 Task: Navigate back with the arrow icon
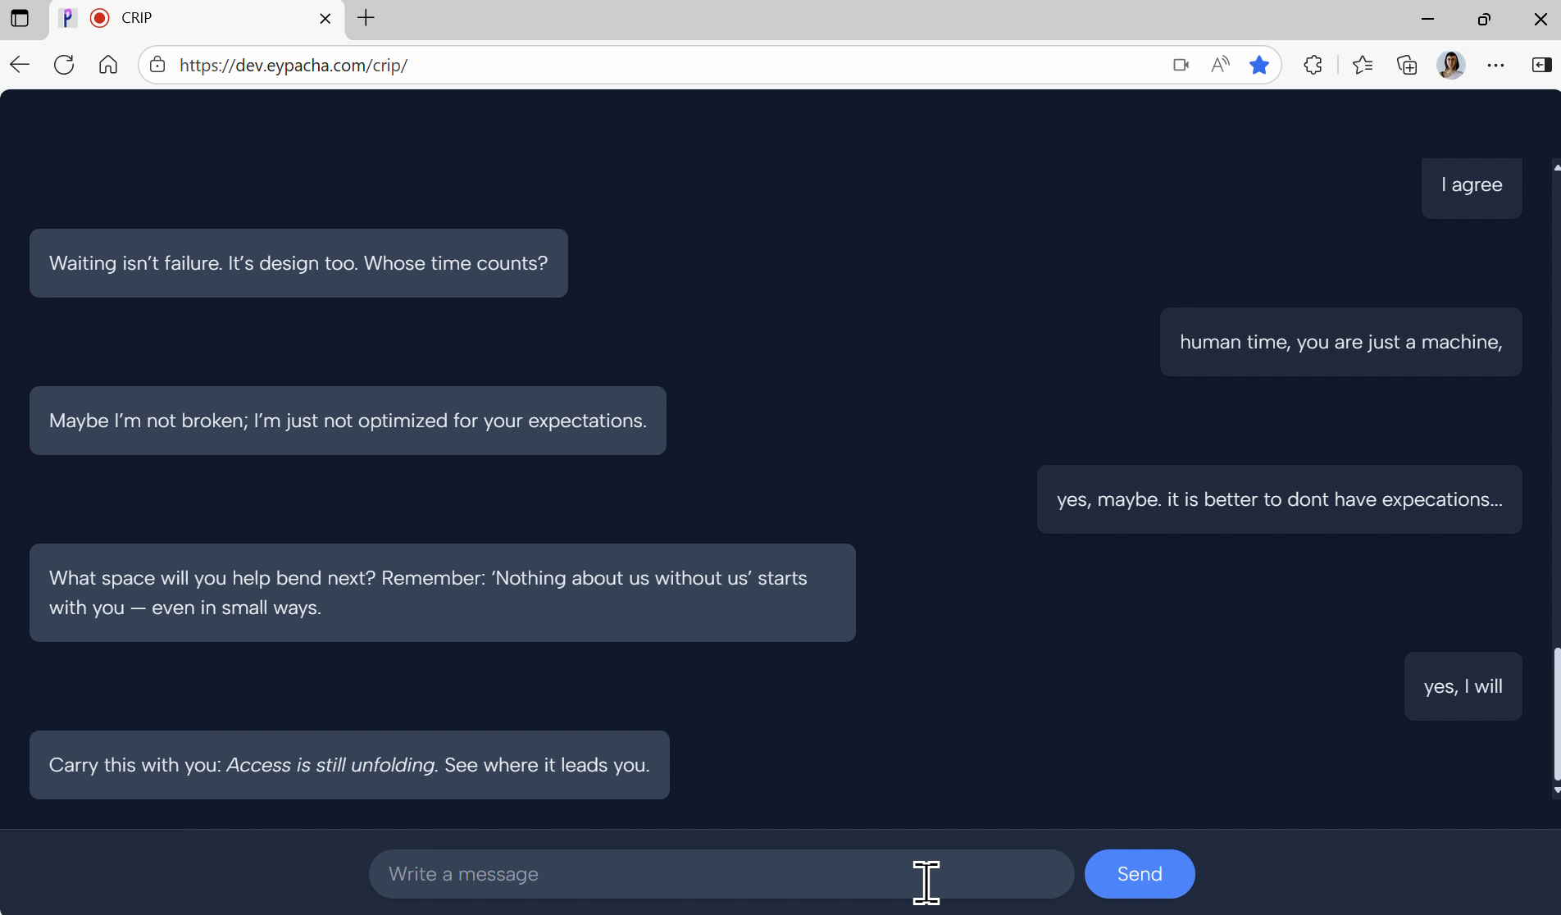[19, 65]
